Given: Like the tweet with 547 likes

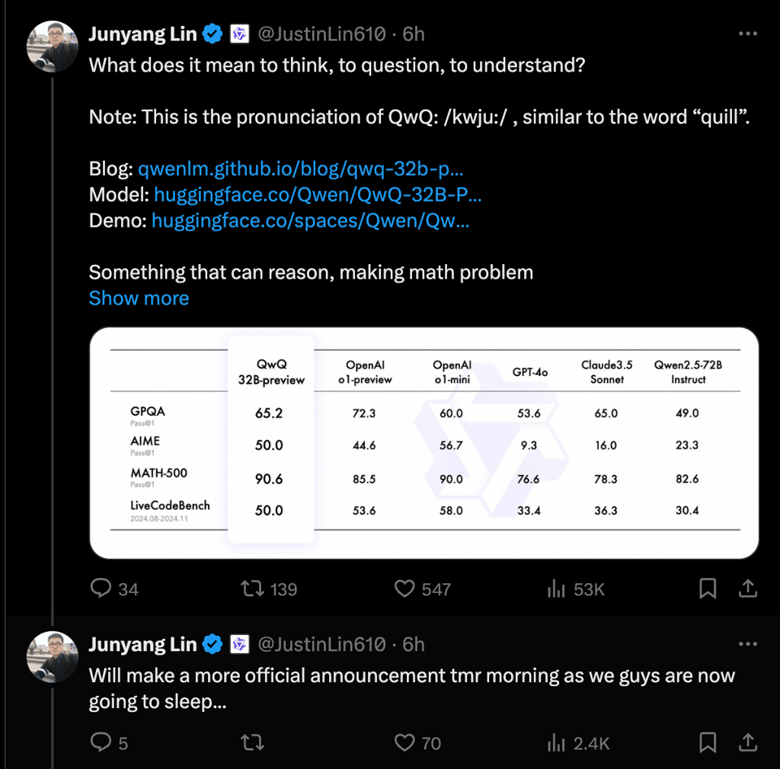Looking at the screenshot, I should click(405, 589).
